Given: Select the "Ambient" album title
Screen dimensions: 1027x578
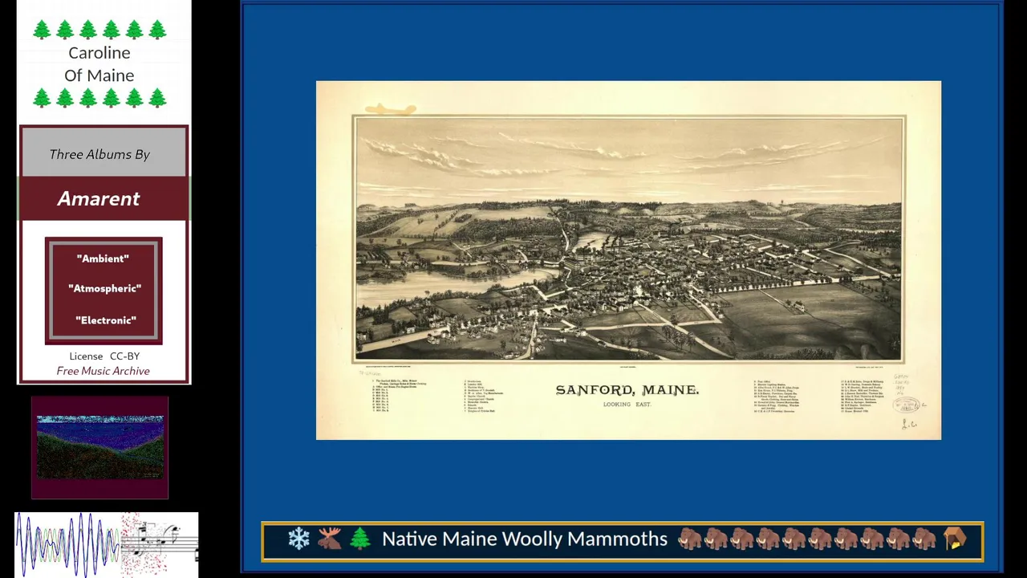Looking at the screenshot, I should point(103,258).
